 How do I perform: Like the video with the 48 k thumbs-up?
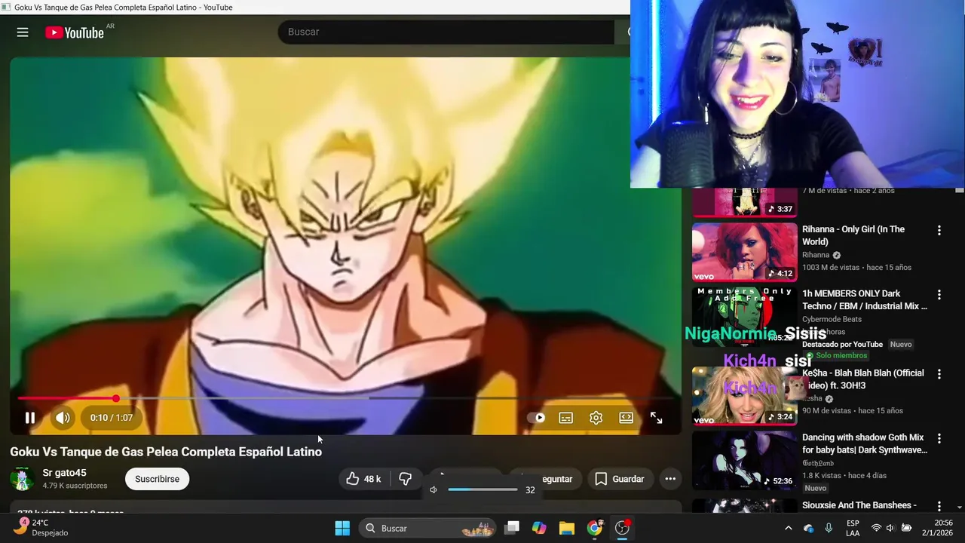tap(363, 479)
